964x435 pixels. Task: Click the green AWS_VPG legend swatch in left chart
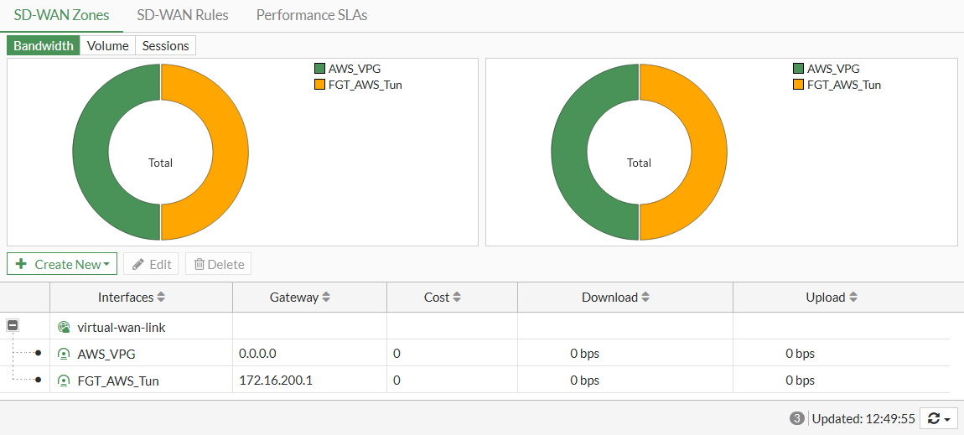click(319, 69)
